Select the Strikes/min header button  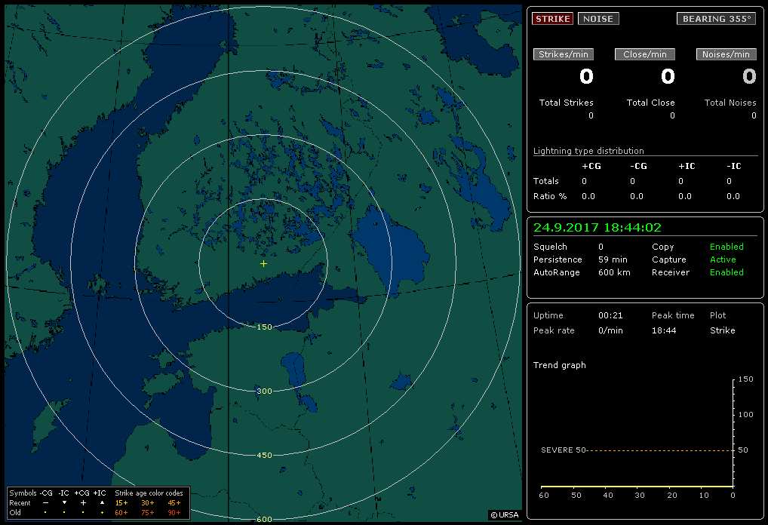point(564,54)
